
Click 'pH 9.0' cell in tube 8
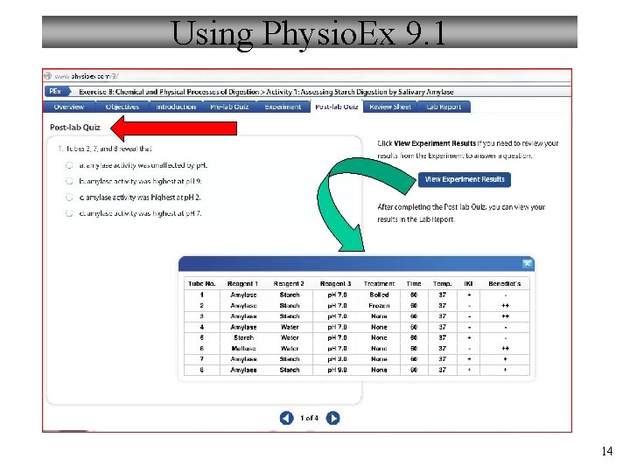337,370
